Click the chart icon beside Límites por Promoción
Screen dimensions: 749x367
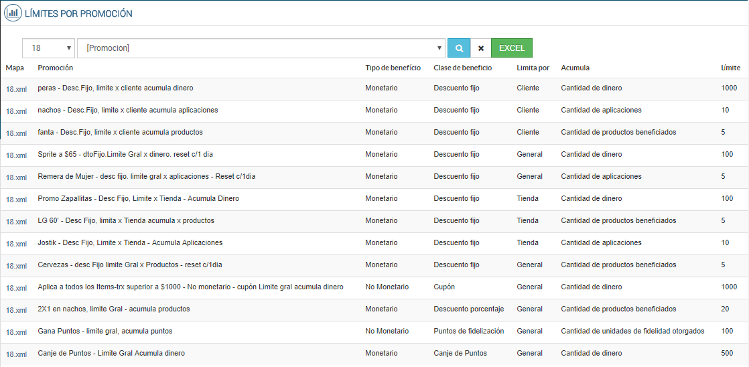point(12,13)
